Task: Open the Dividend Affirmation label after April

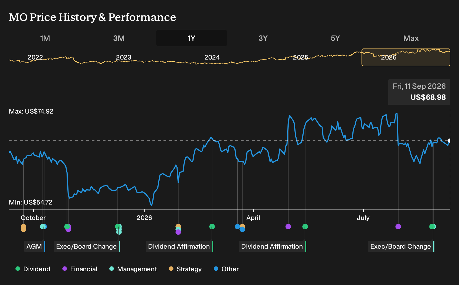Action: 272,246
